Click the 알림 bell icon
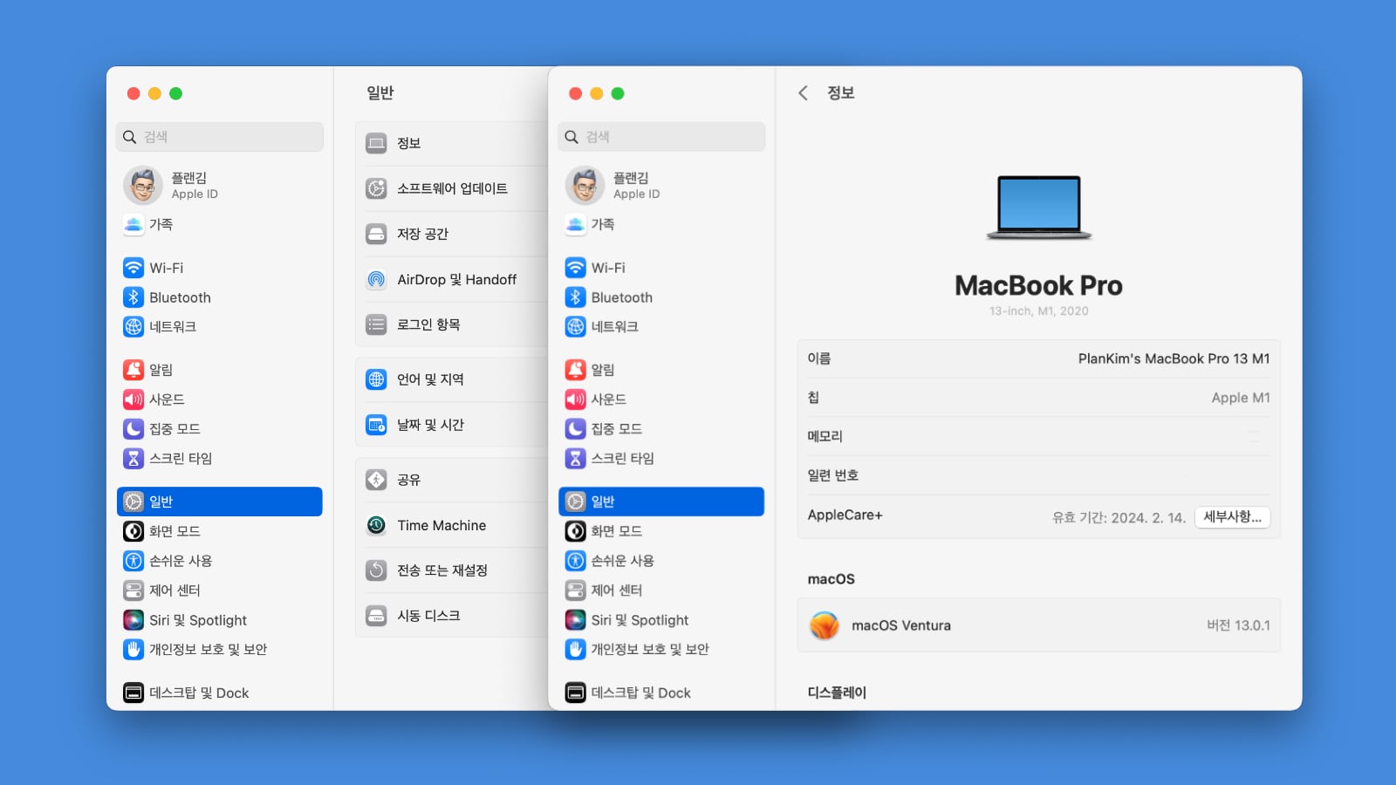Screen dimensions: 1396x785 pos(575,370)
